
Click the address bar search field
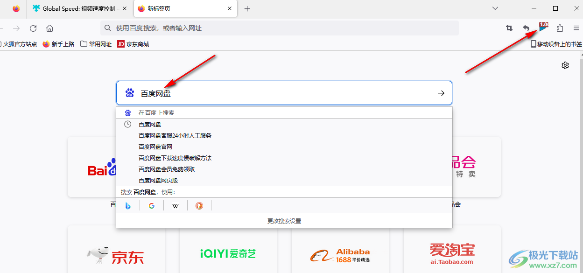(280, 28)
